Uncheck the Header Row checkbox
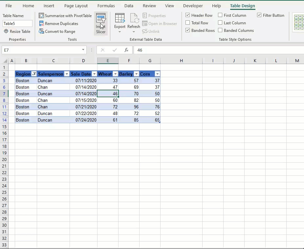The width and height of the screenshot is (304, 249). (188, 15)
